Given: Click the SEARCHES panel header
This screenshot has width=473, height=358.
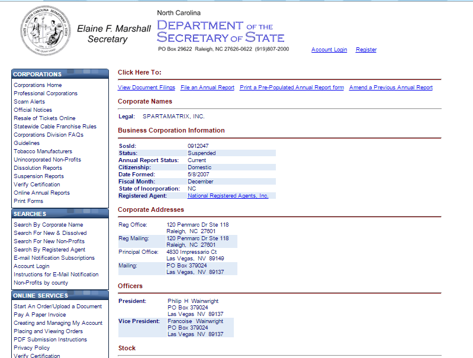Looking at the screenshot, I should coord(60,214).
